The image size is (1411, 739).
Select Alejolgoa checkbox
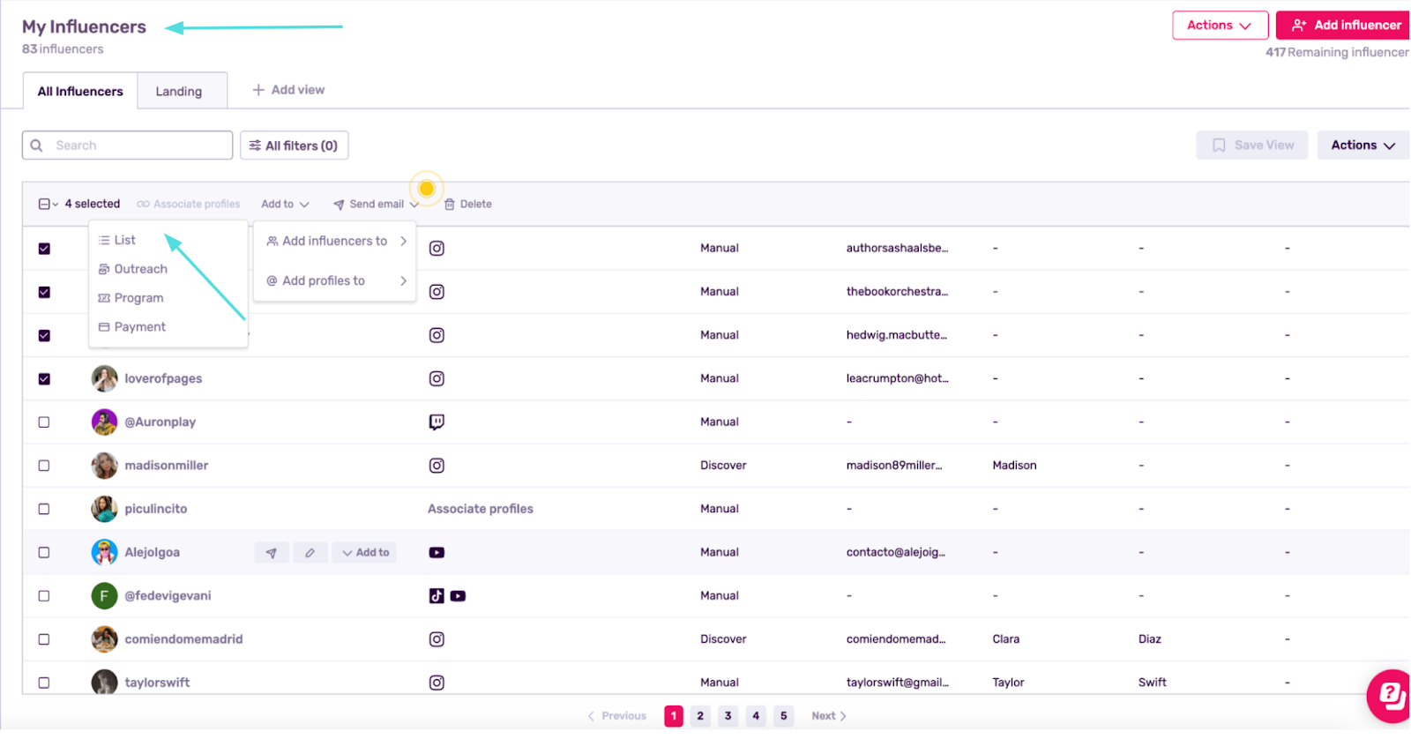pyautogui.click(x=44, y=552)
